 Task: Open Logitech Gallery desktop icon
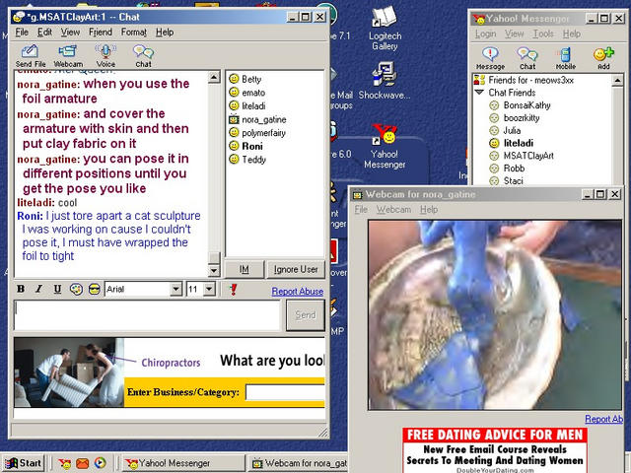tap(385, 29)
